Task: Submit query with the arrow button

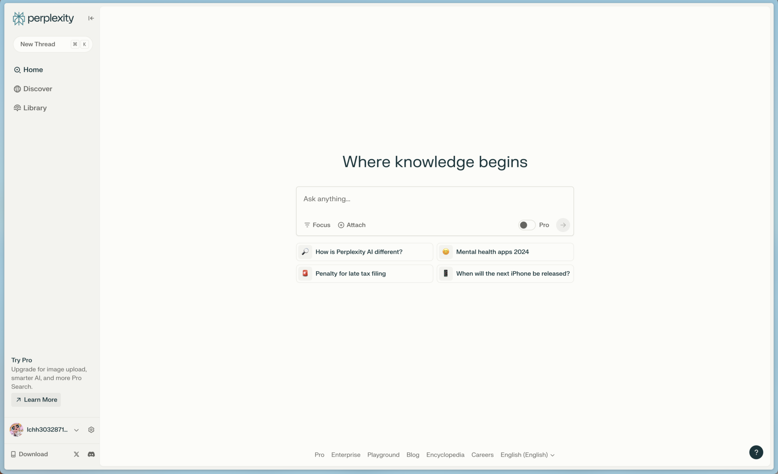Action: tap(563, 225)
